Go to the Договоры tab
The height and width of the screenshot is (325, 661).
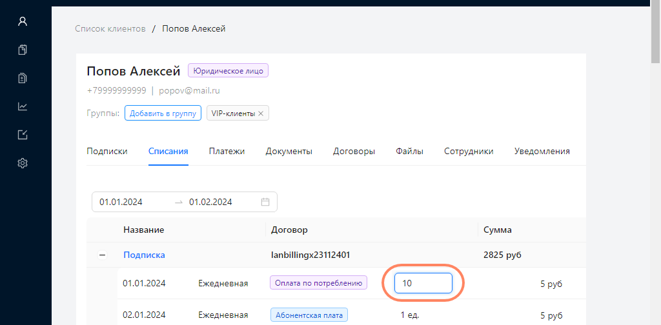coord(354,152)
